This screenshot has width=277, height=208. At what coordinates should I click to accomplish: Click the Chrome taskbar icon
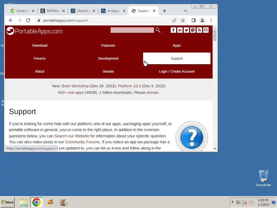pyautogui.click(x=37, y=202)
